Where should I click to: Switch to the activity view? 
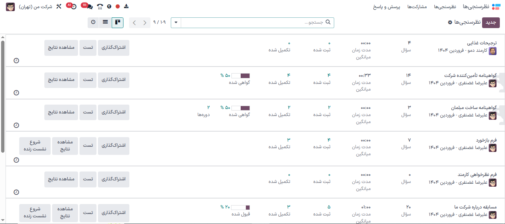coord(93,22)
